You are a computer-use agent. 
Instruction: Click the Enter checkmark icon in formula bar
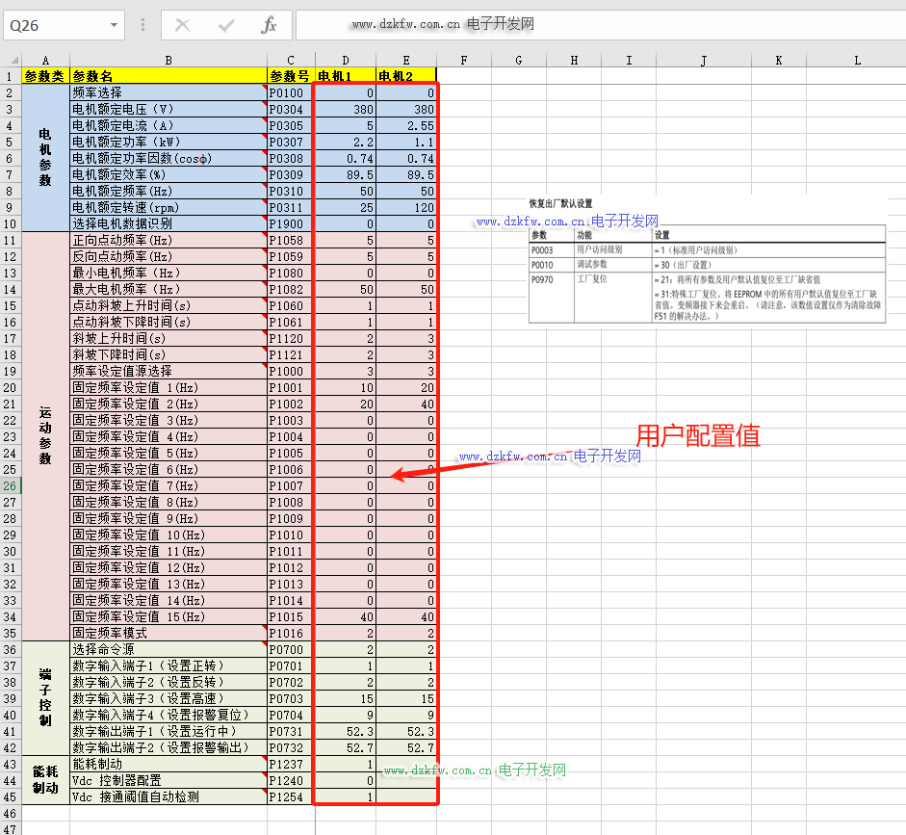coord(225,26)
